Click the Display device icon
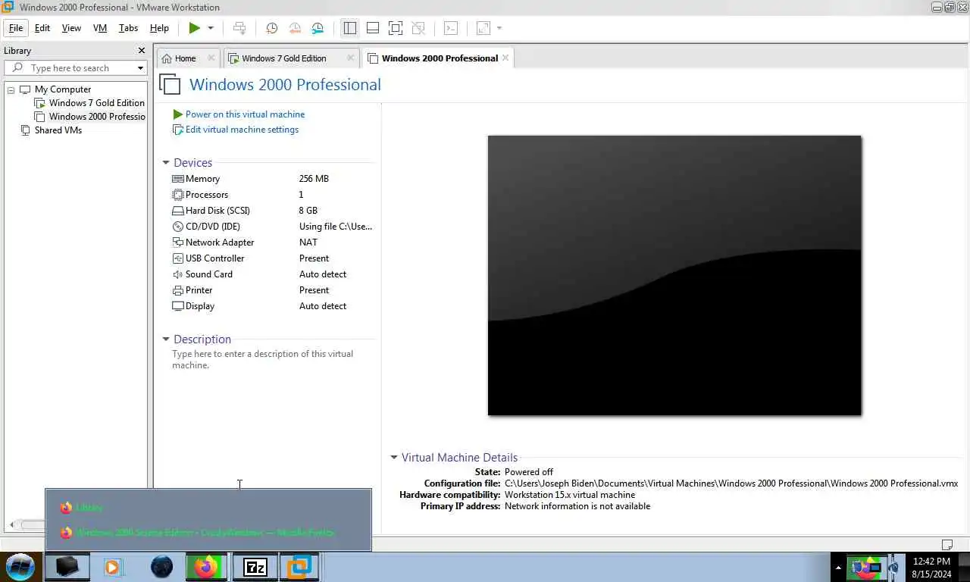The height and width of the screenshot is (582, 970). (x=178, y=306)
